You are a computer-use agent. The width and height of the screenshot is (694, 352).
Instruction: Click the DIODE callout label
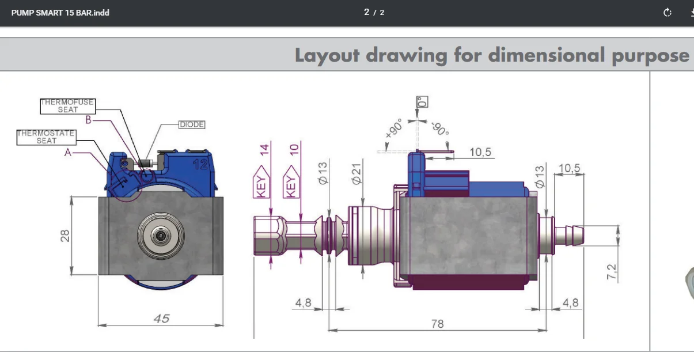[192, 124]
